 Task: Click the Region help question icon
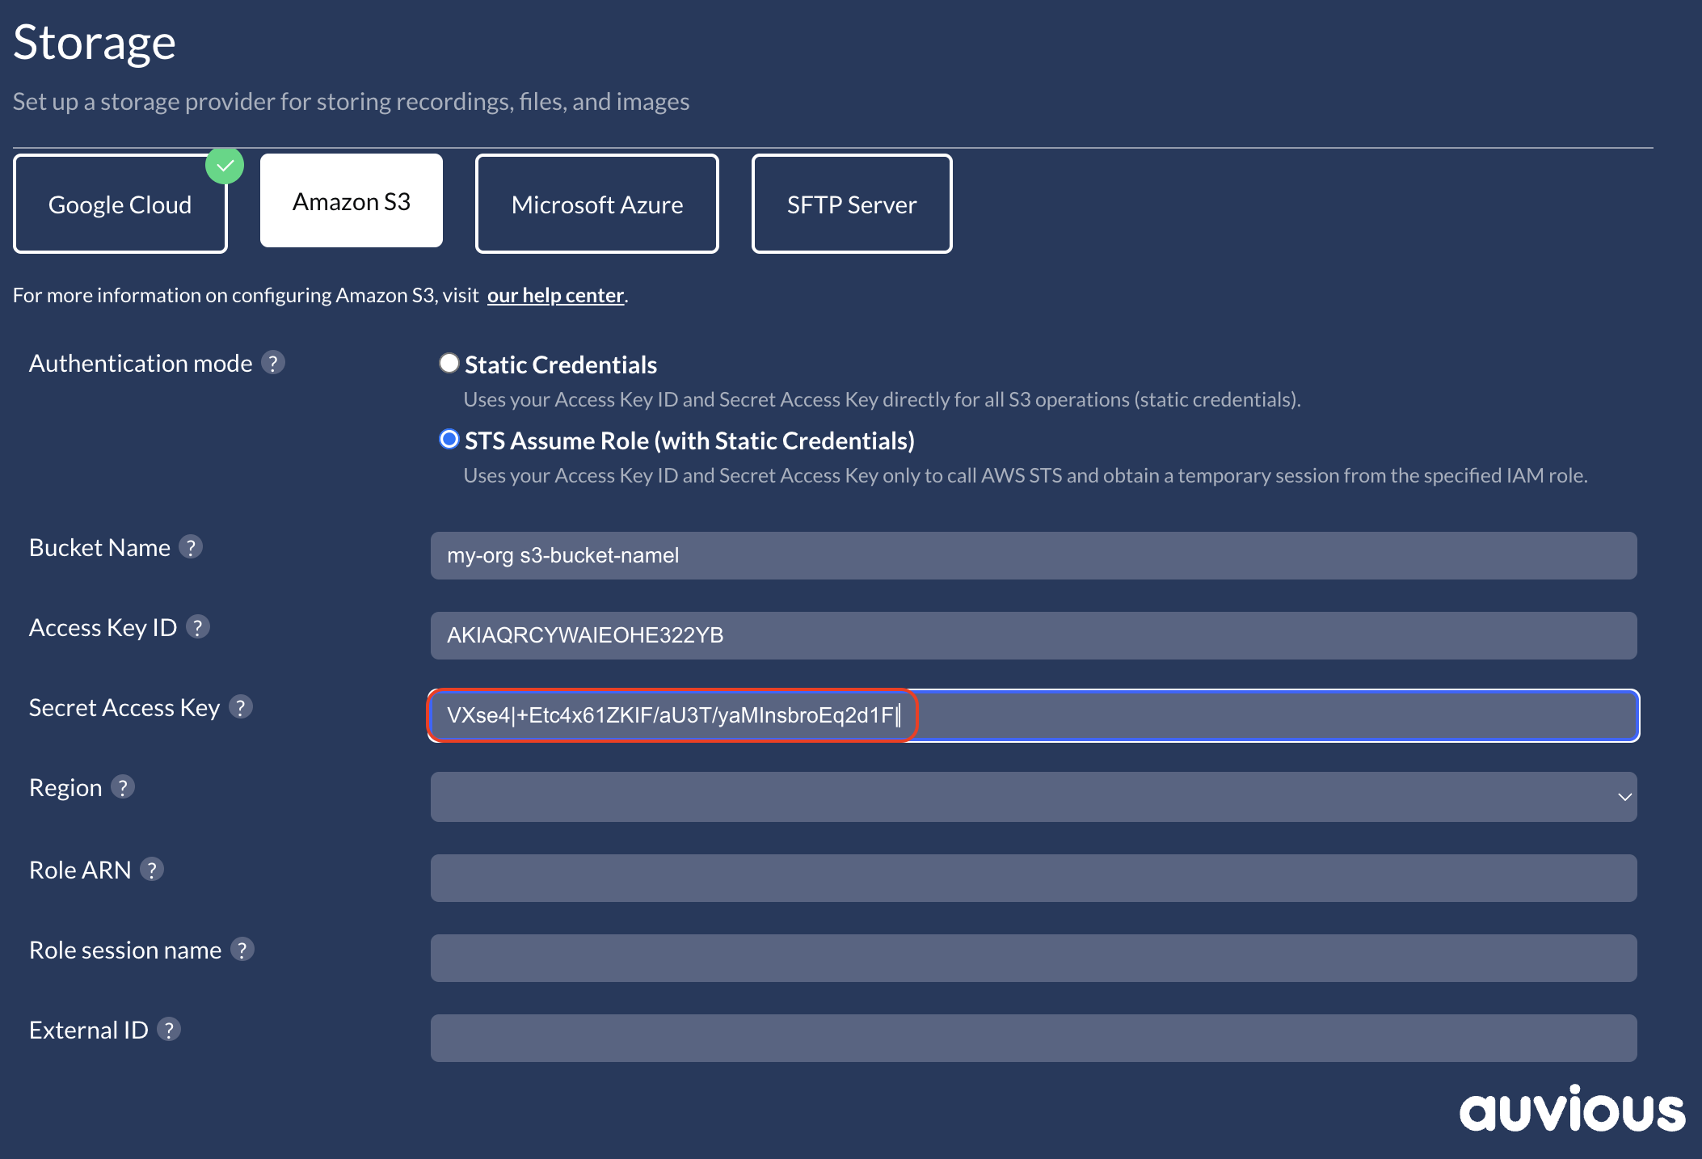(x=123, y=786)
